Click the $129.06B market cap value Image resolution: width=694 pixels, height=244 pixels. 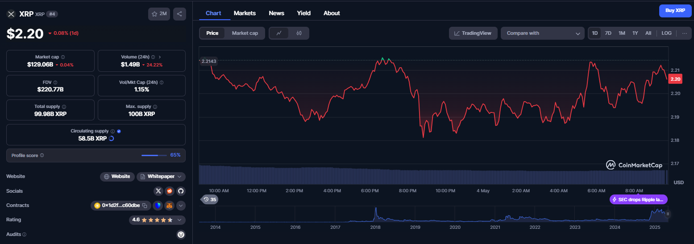coord(40,65)
